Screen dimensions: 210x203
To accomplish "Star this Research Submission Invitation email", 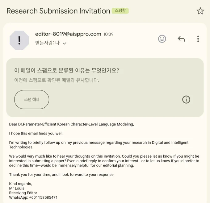I will pos(200,11).
